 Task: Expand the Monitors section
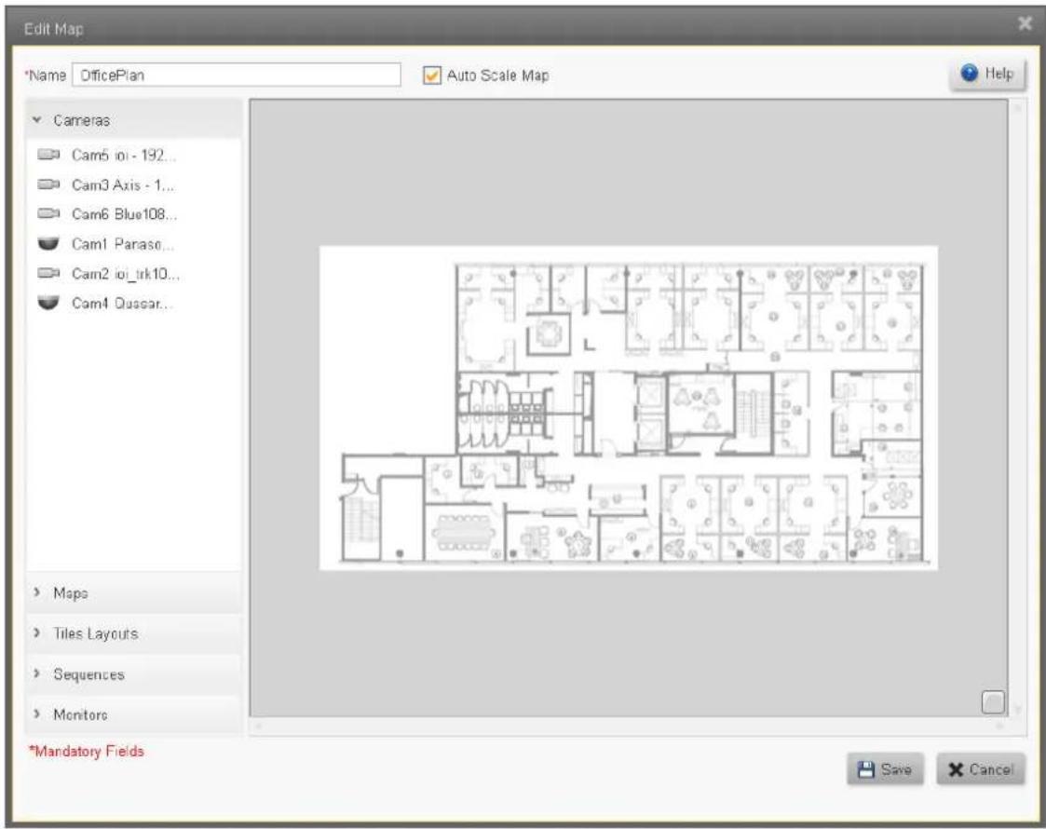point(133,714)
